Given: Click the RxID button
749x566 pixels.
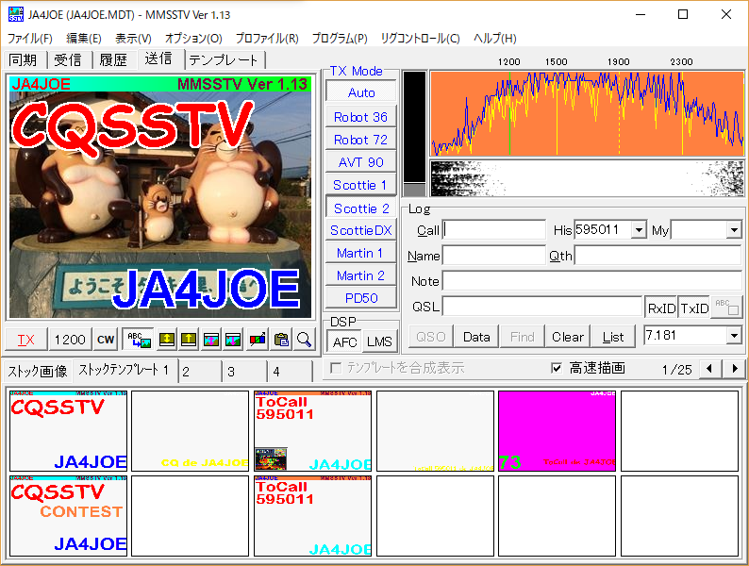Looking at the screenshot, I should point(661,308).
